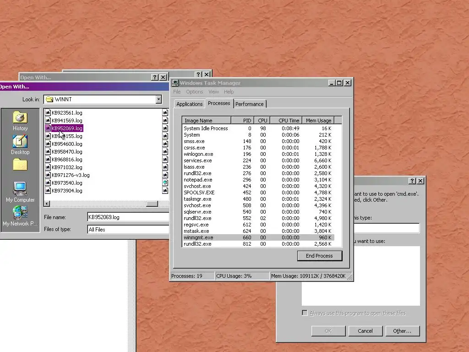Click the File name input field
The height and width of the screenshot is (352, 469).
pos(128,217)
